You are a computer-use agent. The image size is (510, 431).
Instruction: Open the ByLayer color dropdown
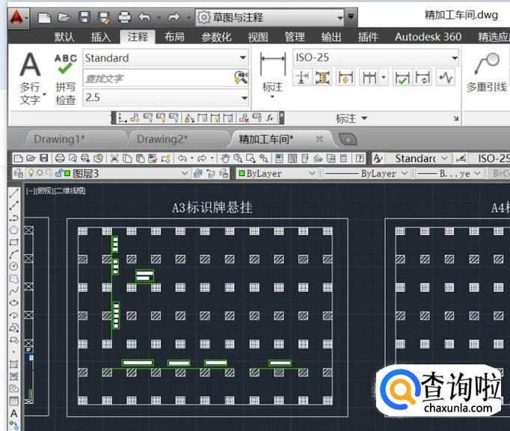(277, 174)
